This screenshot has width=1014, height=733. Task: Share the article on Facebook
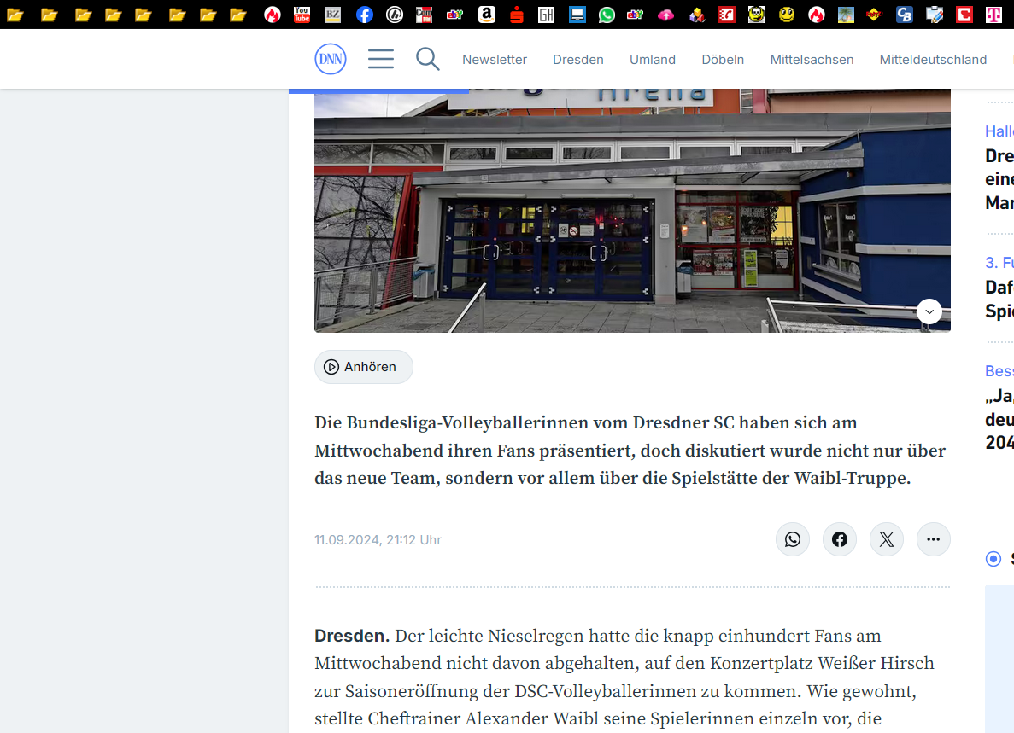tap(840, 539)
